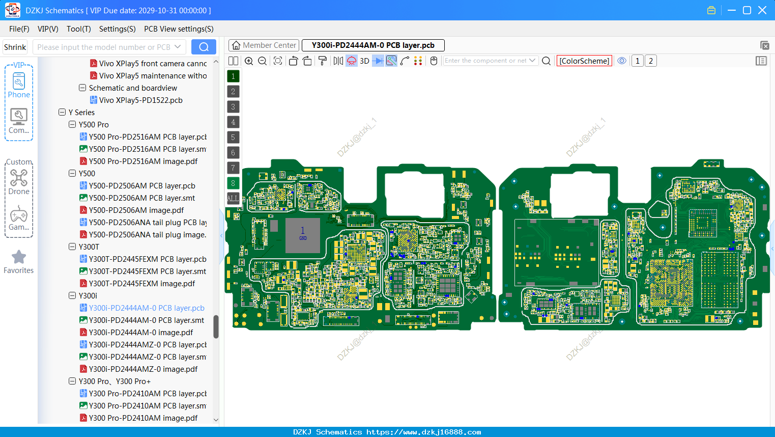
Task: Zoom in on the PCB view
Action: tap(249, 61)
